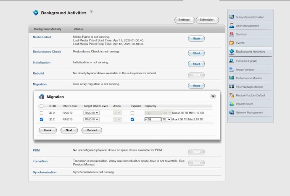Screen dimensions: 290x196
Task: Open the Performance Monitor icon
Action: [x=232, y=78]
